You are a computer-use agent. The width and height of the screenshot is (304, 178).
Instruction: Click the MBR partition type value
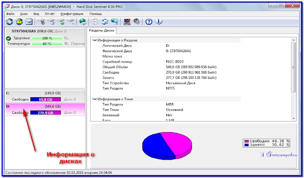[x=170, y=104]
